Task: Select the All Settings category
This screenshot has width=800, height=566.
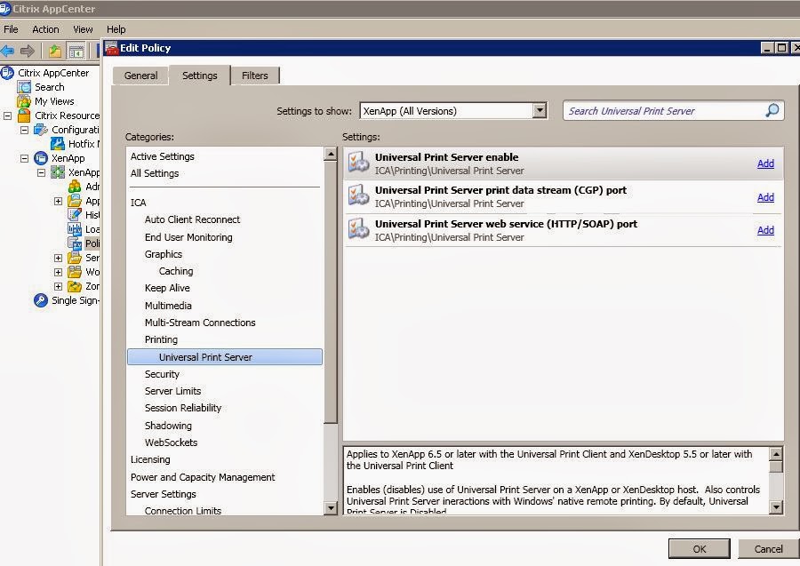Action: coord(155,173)
